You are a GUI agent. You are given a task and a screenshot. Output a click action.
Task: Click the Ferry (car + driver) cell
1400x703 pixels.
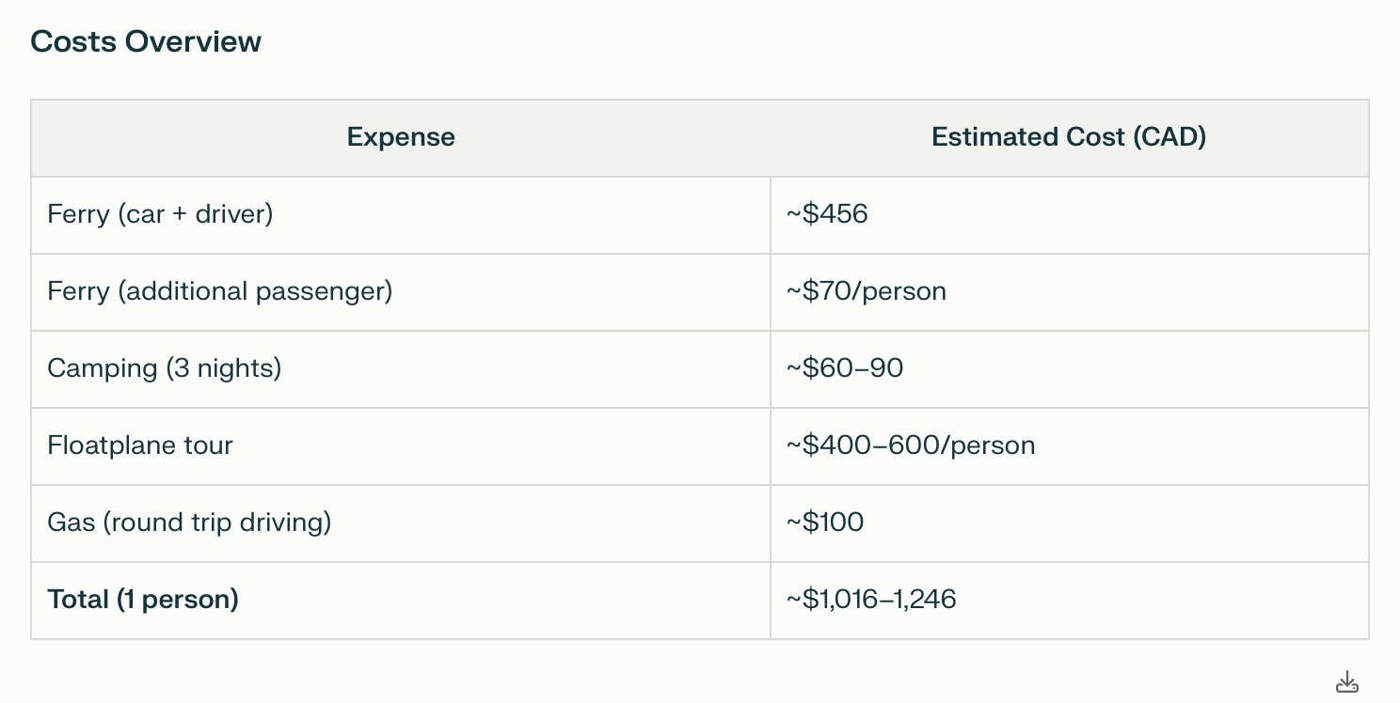[160, 214]
